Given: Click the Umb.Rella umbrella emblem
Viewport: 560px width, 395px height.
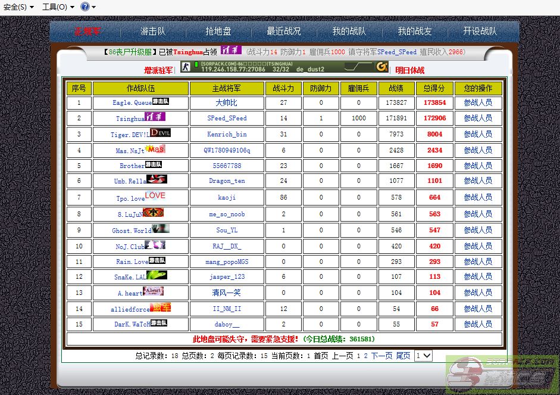Looking at the screenshot, I should 157,179.
